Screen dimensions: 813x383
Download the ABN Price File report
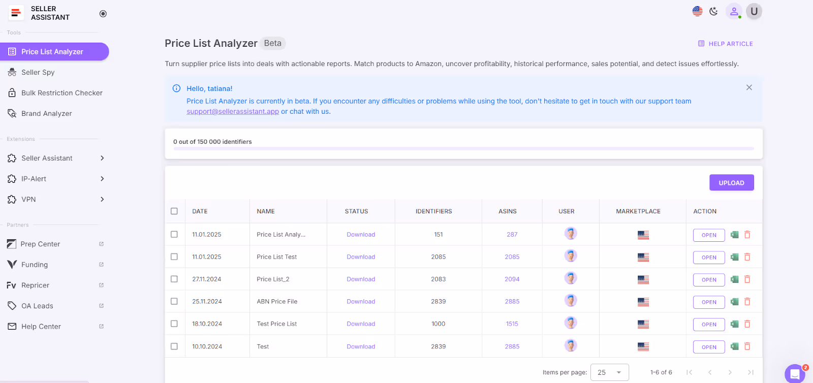click(x=361, y=302)
